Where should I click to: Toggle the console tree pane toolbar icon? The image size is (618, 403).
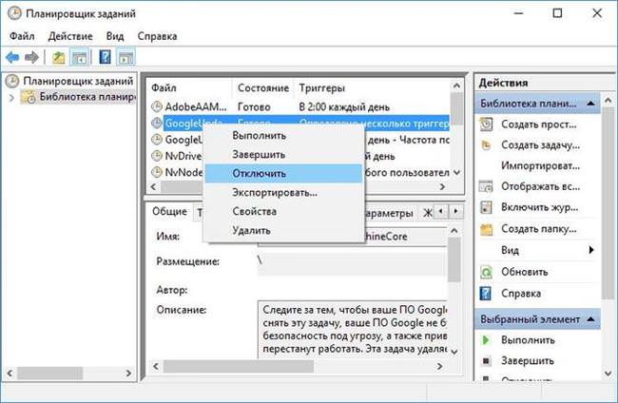(x=79, y=58)
